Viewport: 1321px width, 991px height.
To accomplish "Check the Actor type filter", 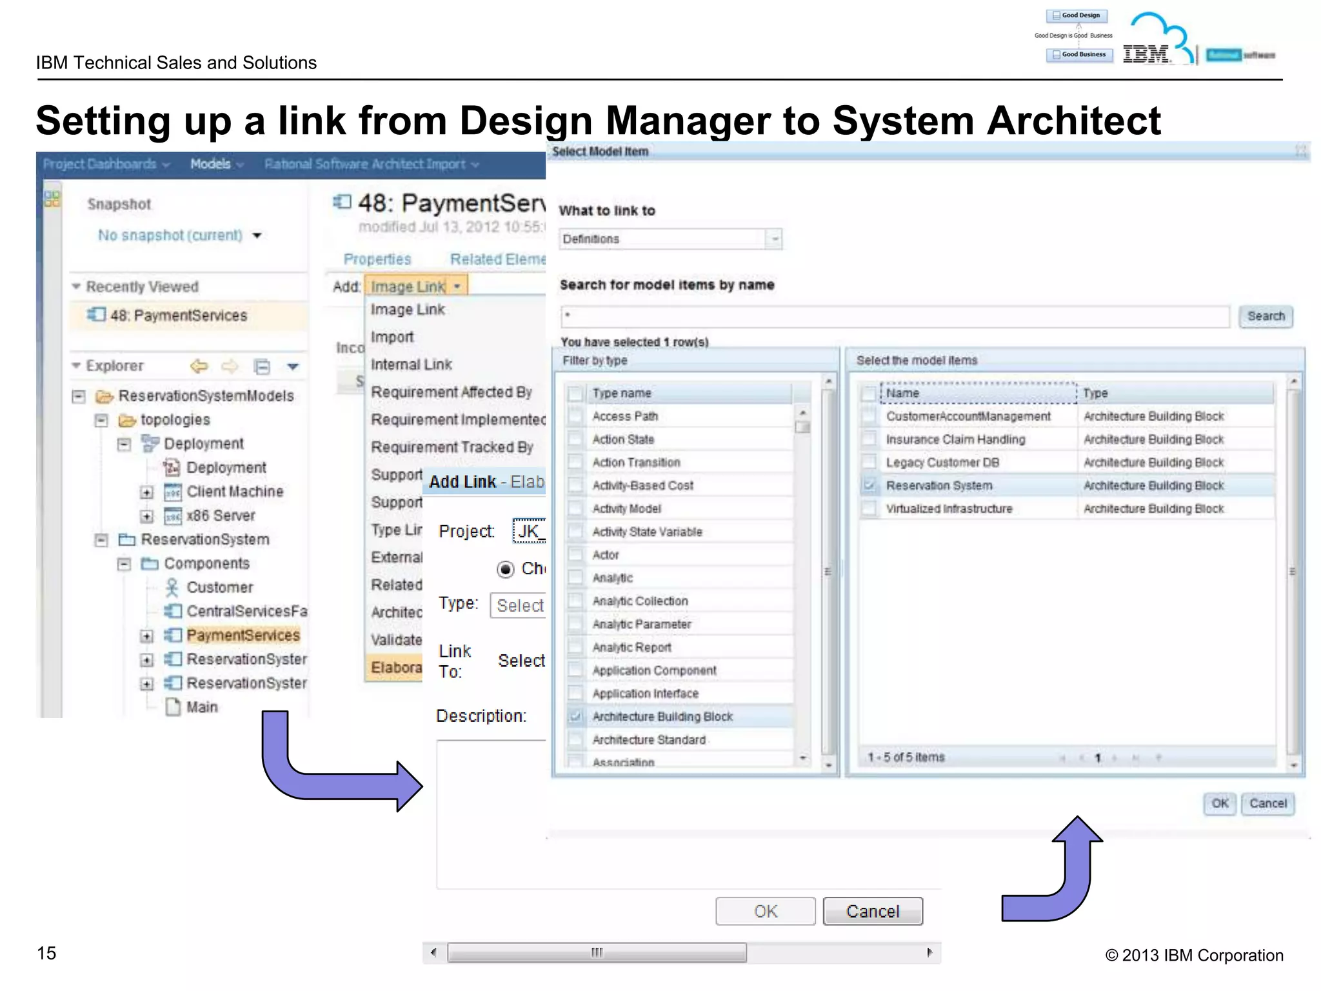I will [575, 556].
